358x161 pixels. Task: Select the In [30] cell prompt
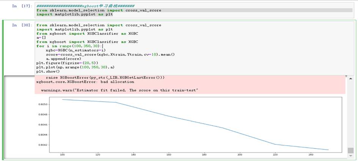click(x=22, y=25)
